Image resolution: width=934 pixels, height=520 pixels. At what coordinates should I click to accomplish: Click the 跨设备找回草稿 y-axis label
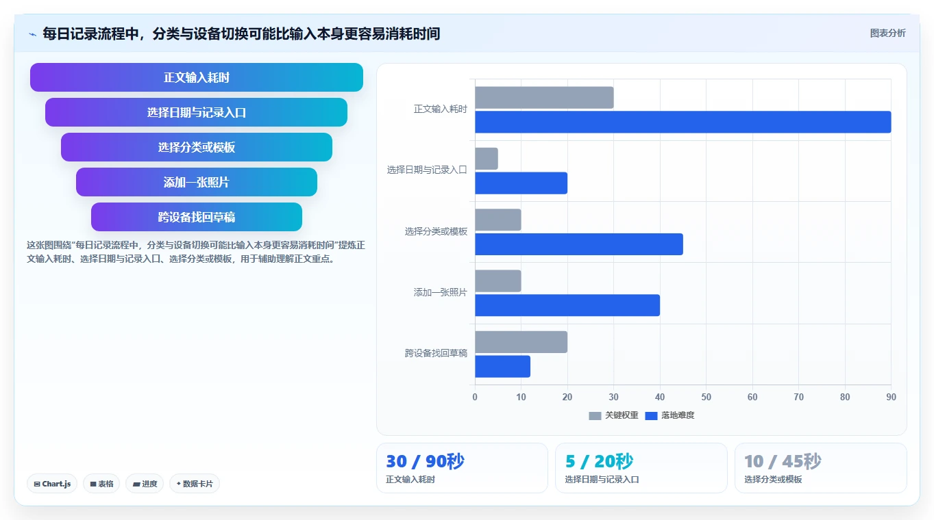pos(436,354)
